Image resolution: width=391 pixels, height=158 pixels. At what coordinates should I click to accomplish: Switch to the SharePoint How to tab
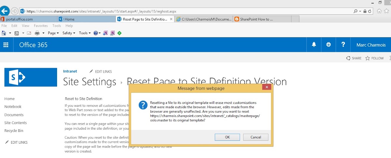pos(262,19)
